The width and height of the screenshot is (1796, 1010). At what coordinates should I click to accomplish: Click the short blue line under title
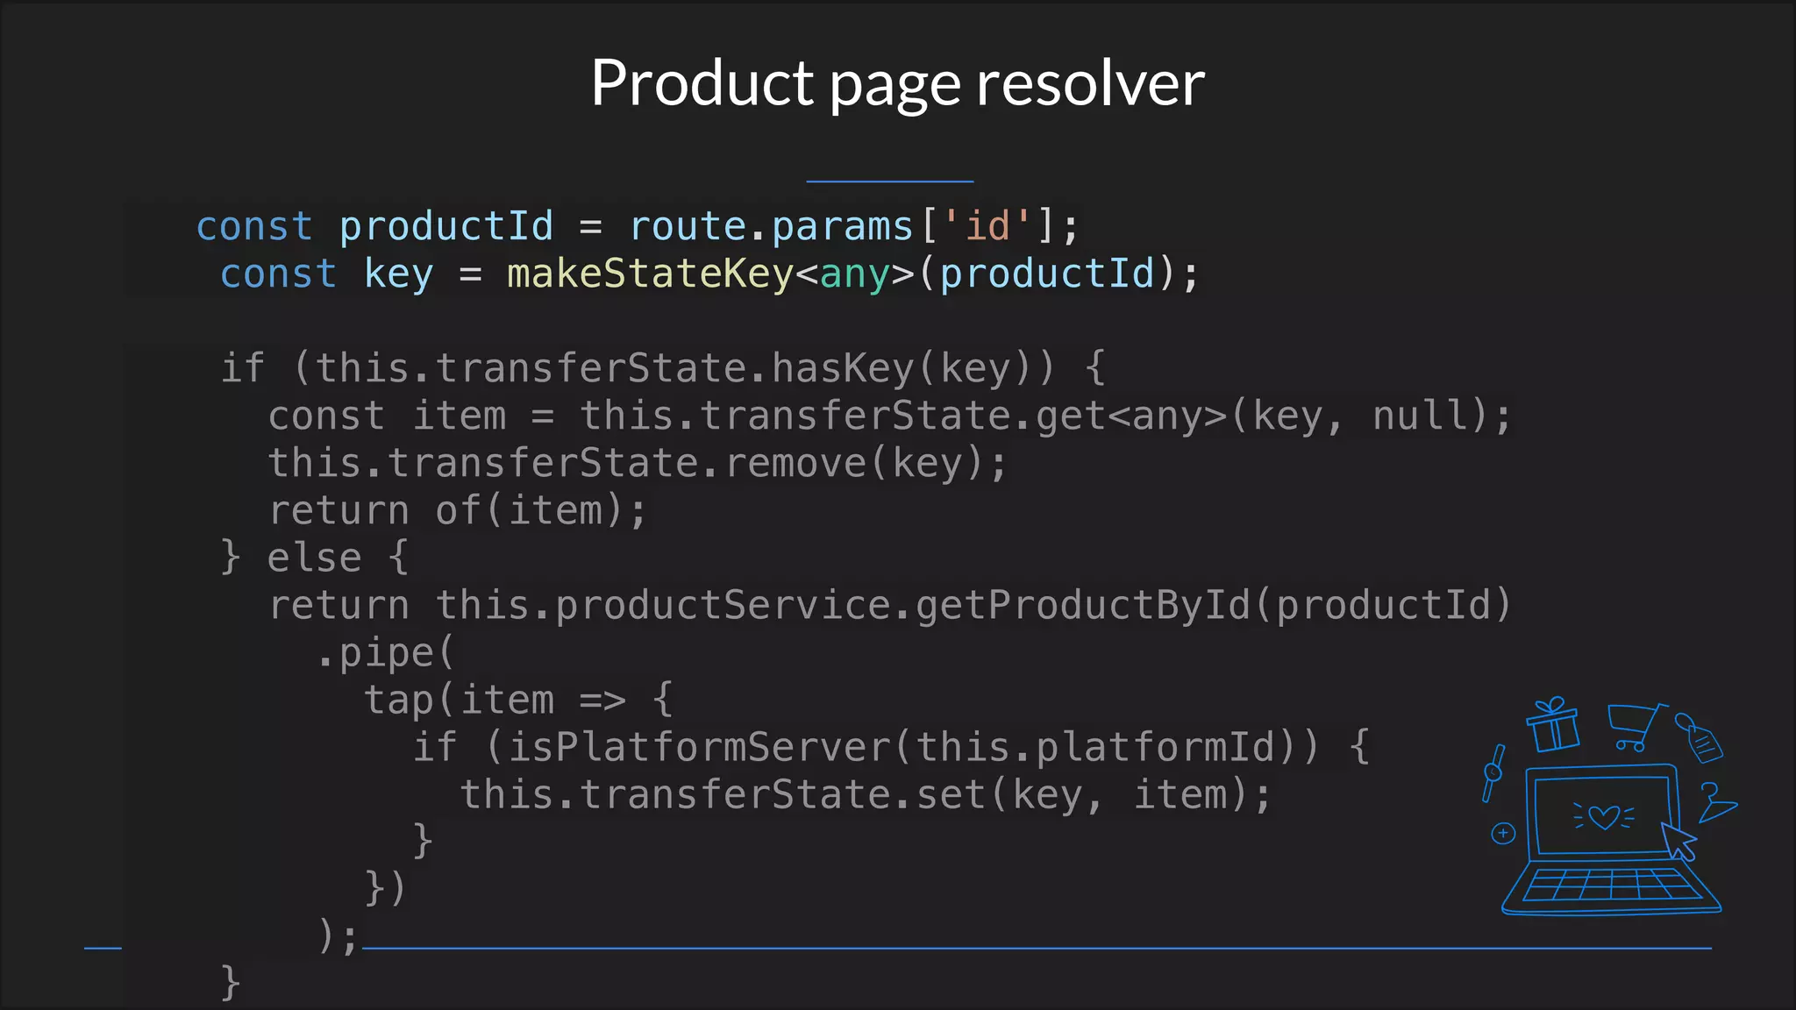[889, 181]
